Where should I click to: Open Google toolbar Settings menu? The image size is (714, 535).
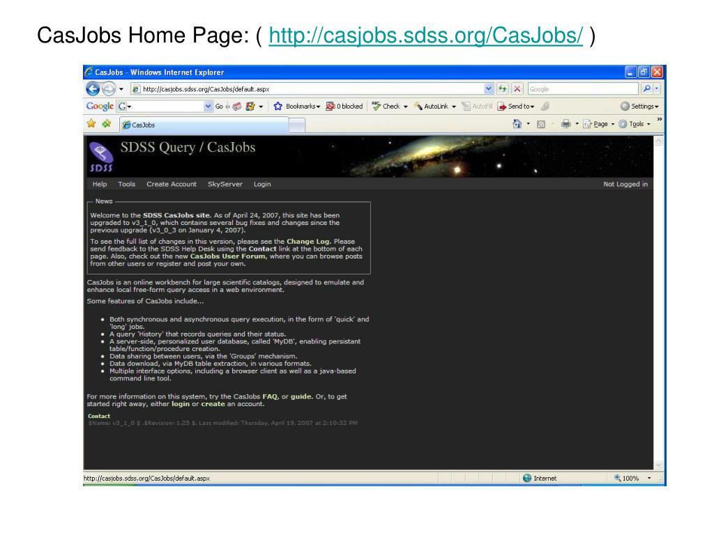(x=639, y=107)
